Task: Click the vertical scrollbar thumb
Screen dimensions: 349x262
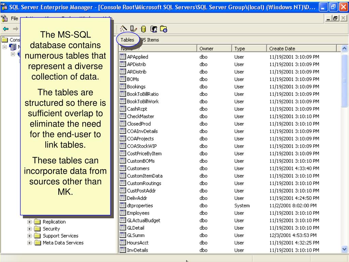Action: (x=344, y=80)
